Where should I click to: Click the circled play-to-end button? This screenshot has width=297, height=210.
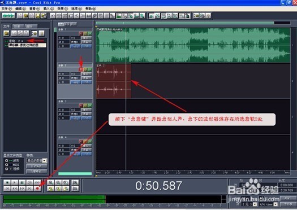pyautogui.click(x=30, y=182)
